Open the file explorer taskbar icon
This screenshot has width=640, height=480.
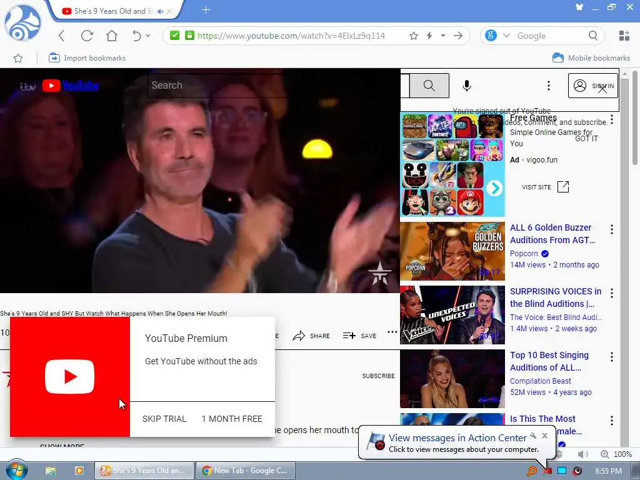pyautogui.click(x=51, y=471)
